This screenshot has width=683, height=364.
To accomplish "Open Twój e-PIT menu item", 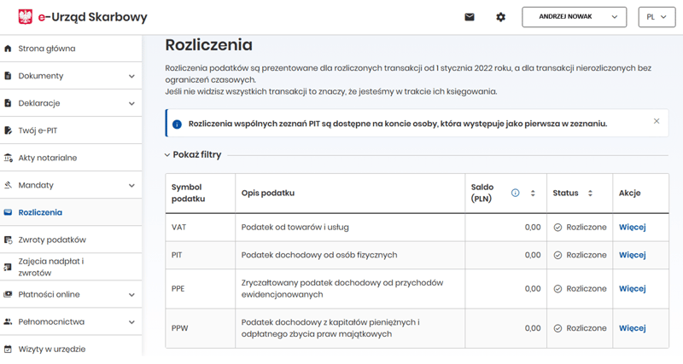I will [x=71, y=130].
